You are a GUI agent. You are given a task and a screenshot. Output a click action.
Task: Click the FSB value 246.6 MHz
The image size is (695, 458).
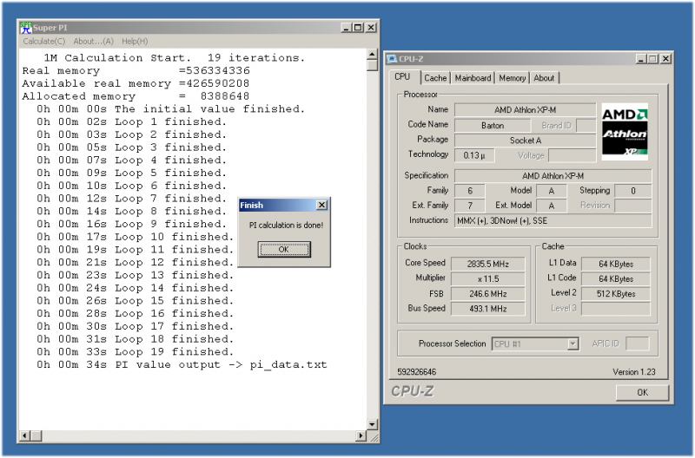click(x=488, y=293)
